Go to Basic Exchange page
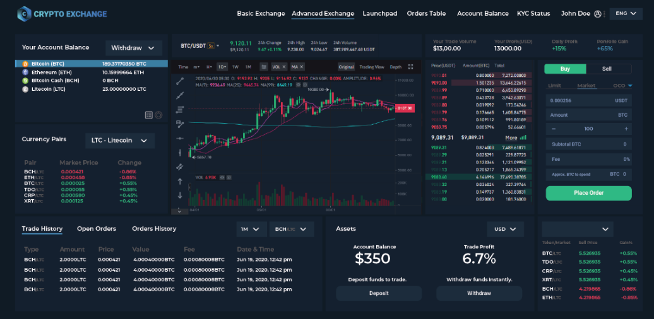 [x=261, y=13]
